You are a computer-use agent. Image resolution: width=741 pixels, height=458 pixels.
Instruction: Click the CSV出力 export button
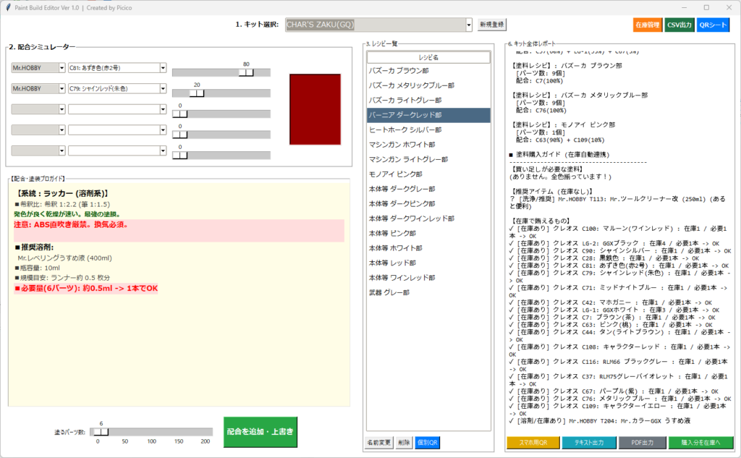(679, 25)
